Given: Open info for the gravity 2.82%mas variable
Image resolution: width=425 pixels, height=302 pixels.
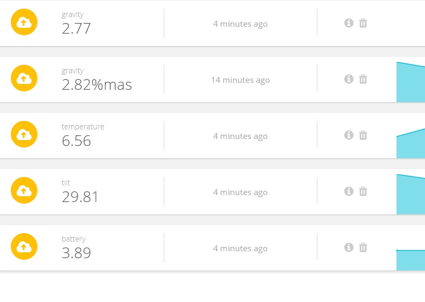Looking at the screenshot, I should pyautogui.click(x=349, y=79).
